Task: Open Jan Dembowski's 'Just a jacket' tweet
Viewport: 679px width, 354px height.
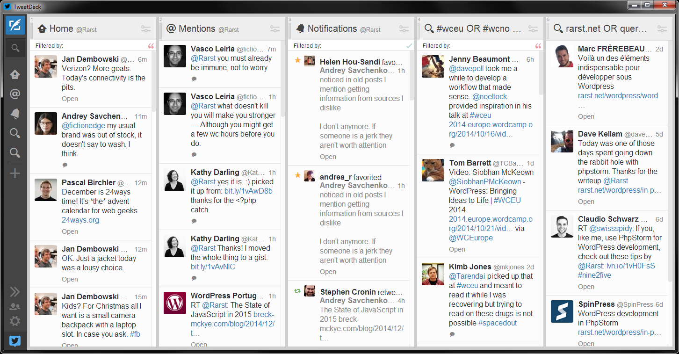Action: click(70, 279)
